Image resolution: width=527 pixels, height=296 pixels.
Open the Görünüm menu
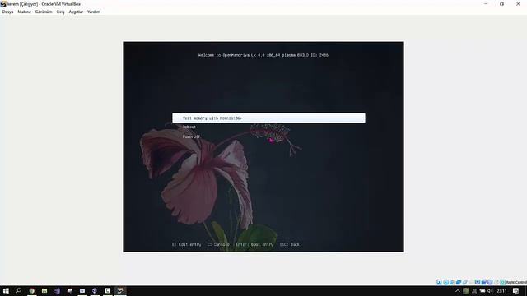coord(44,12)
